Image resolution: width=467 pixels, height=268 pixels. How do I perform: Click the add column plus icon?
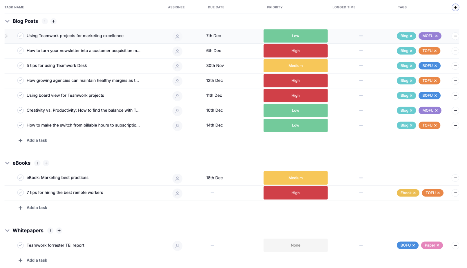point(455,7)
